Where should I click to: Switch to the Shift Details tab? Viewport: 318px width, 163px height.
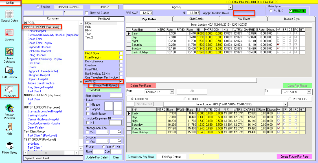(x=196, y=19)
